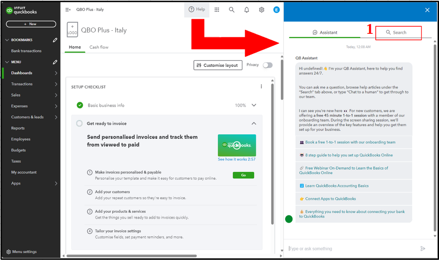Edit bookmarks with the pencil icon

point(55,40)
